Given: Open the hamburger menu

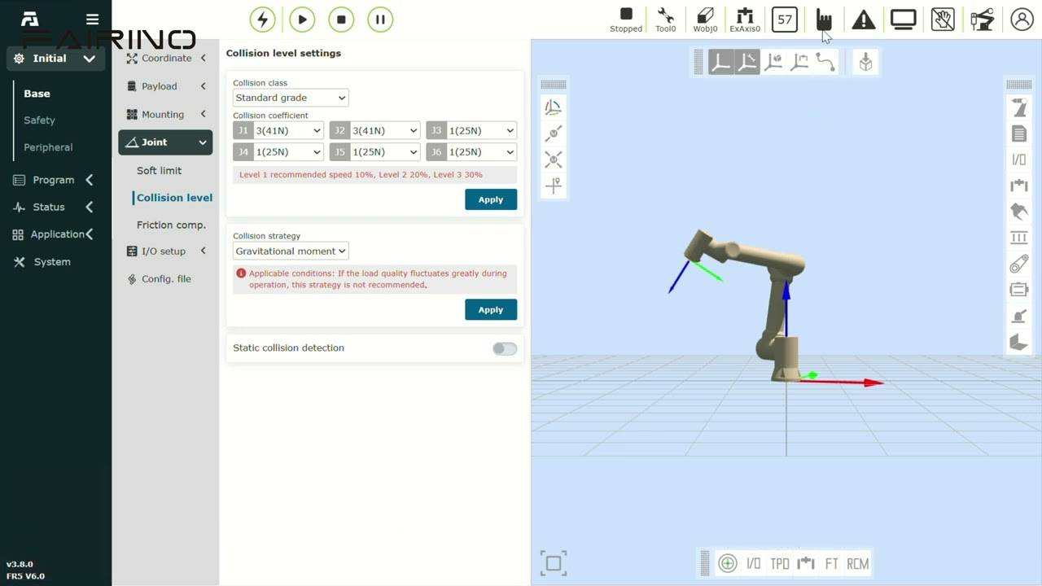Looking at the screenshot, I should pos(92,20).
